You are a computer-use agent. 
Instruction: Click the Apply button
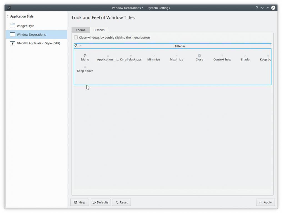[265, 202]
